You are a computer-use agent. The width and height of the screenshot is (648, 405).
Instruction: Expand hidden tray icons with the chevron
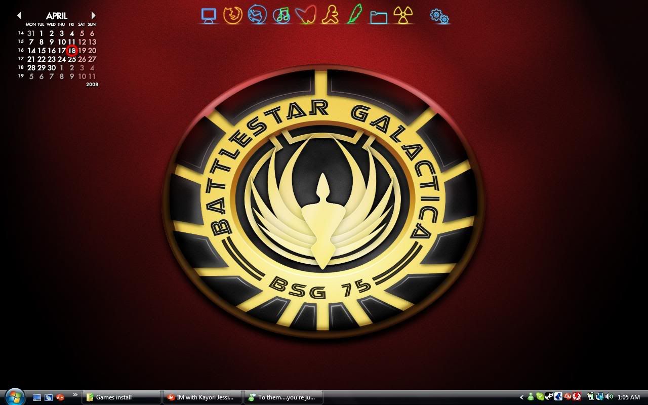click(x=522, y=397)
